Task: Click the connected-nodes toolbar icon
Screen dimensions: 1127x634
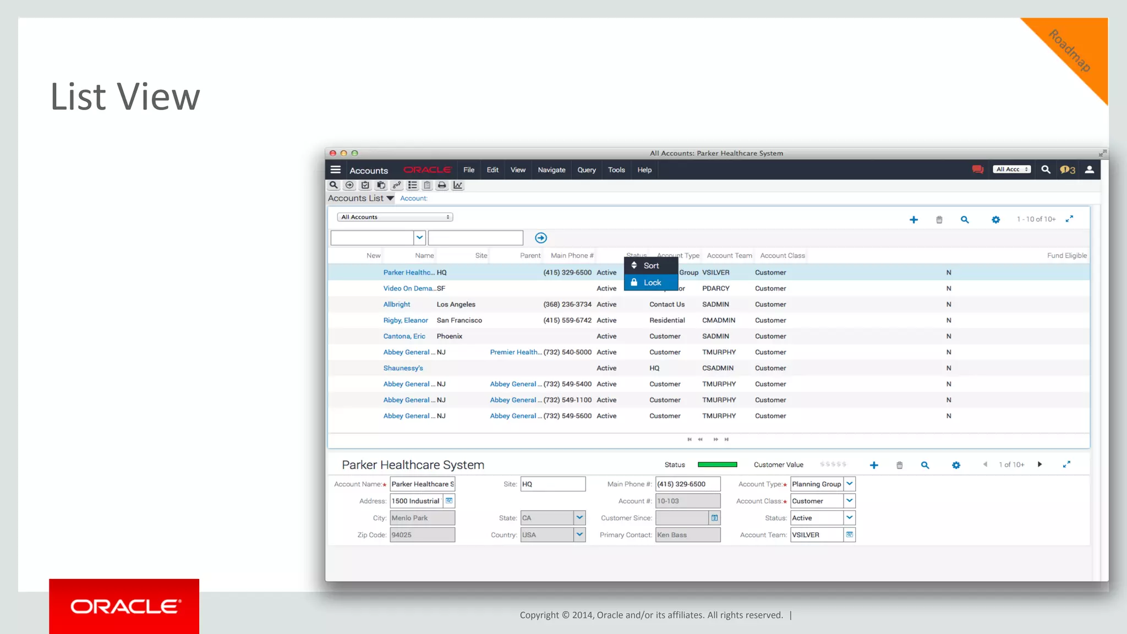Action: tap(396, 185)
